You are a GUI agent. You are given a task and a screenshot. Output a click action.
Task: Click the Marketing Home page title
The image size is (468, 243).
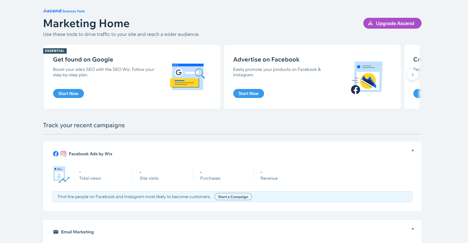point(86,24)
